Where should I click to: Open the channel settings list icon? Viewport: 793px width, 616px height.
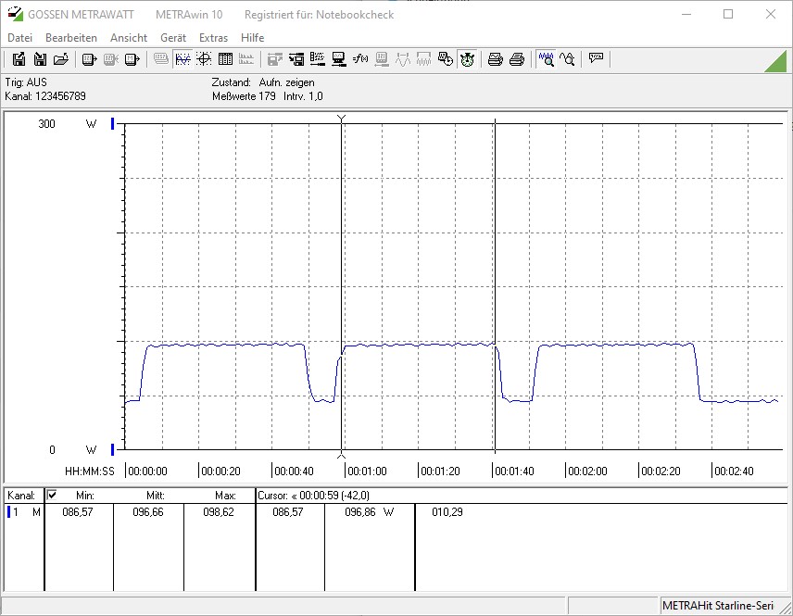point(318,59)
